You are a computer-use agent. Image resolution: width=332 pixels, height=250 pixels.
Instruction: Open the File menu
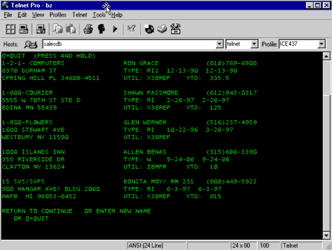pyautogui.click(x=8, y=15)
